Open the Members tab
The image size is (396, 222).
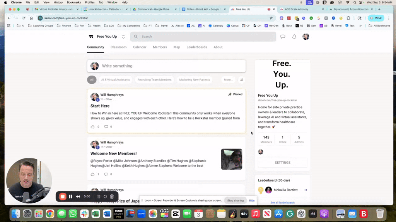click(x=160, y=47)
